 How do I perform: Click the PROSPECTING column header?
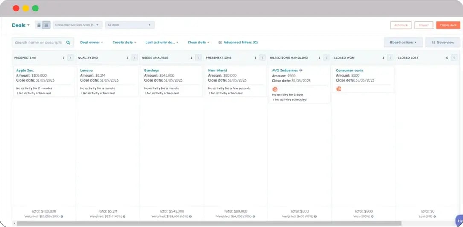pyautogui.click(x=25, y=58)
